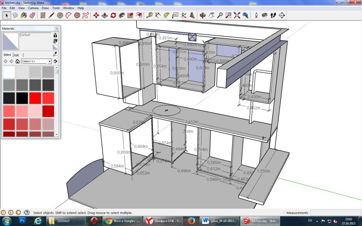Select the Push/Pull tool
This screenshot has height=226, width=362.
(x=105, y=15)
